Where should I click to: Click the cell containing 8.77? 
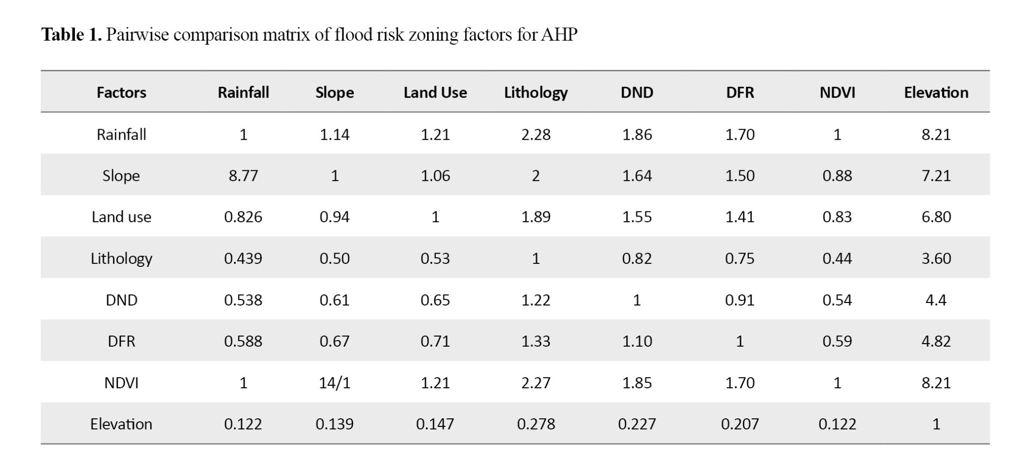point(243,176)
